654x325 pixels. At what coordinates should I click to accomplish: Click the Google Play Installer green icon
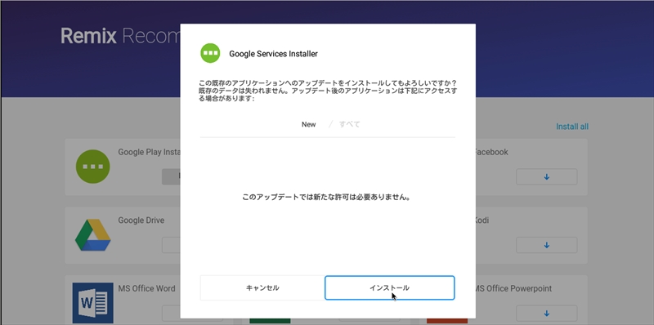(92, 167)
